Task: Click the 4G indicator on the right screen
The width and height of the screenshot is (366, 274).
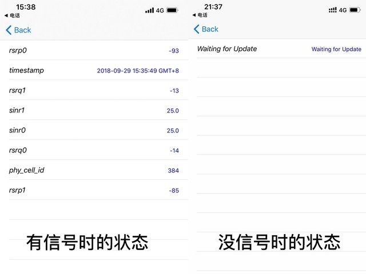Action: pyautogui.click(x=343, y=10)
